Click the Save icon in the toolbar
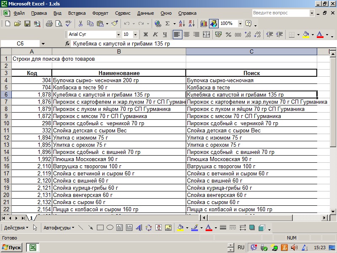The image size is (337, 253). tap(27, 24)
